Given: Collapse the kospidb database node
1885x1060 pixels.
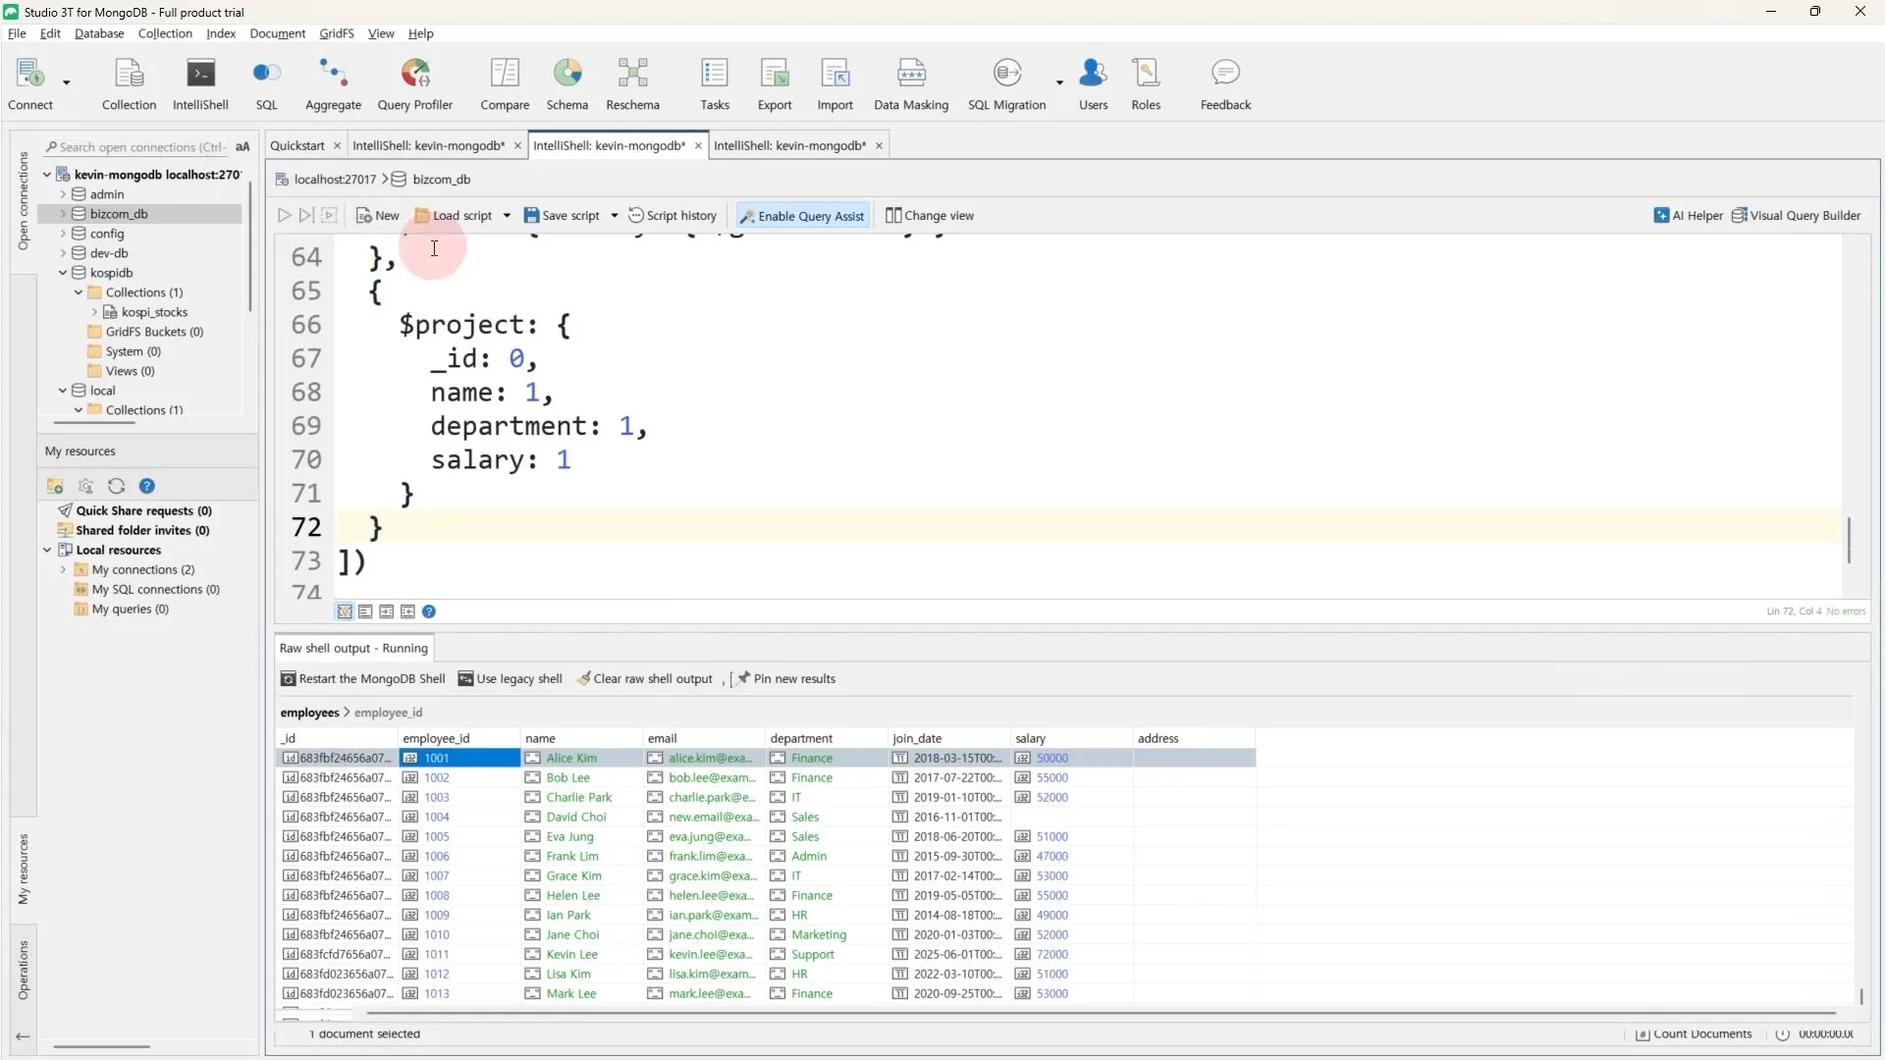Looking at the screenshot, I should (63, 273).
